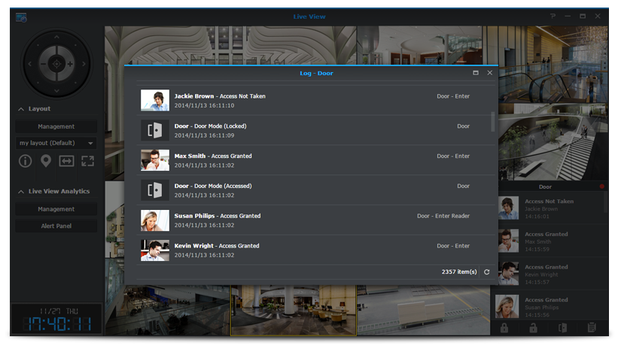
Task: Click the door access icon in bottom bar
Action: click(x=562, y=327)
